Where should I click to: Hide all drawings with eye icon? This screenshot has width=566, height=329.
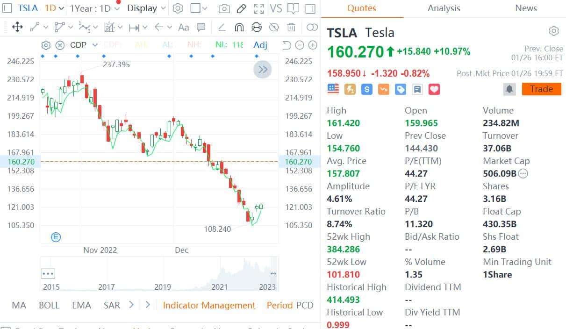(274, 27)
